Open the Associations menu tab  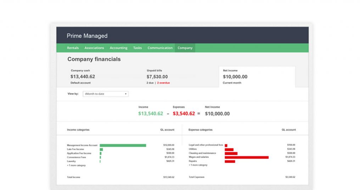(94, 48)
